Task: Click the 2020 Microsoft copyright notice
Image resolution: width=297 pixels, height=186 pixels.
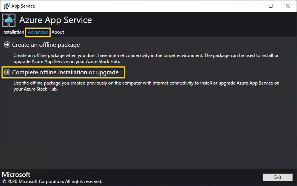Action: (x=52, y=181)
